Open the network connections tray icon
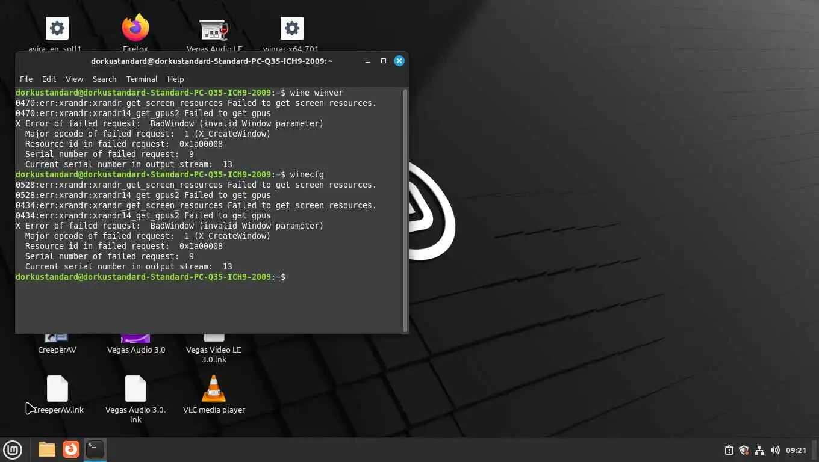 click(759, 450)
